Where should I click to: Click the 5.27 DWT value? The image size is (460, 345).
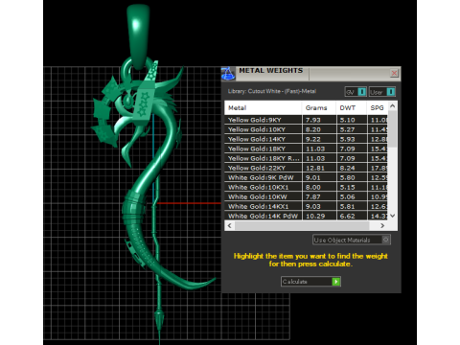point(347,129)
